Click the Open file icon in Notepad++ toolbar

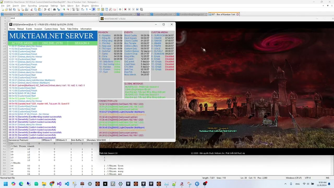pos(6,9)
